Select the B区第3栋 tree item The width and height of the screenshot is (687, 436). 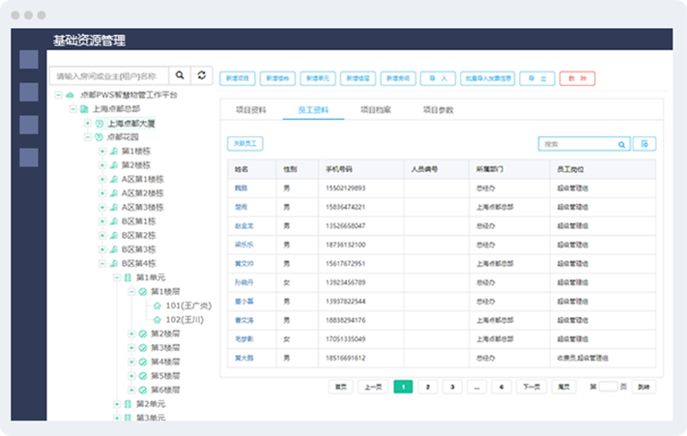138,249
